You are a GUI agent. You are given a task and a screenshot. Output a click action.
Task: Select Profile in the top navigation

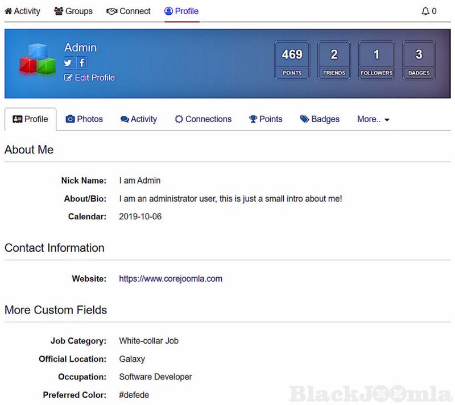click(x=181, y=11)
